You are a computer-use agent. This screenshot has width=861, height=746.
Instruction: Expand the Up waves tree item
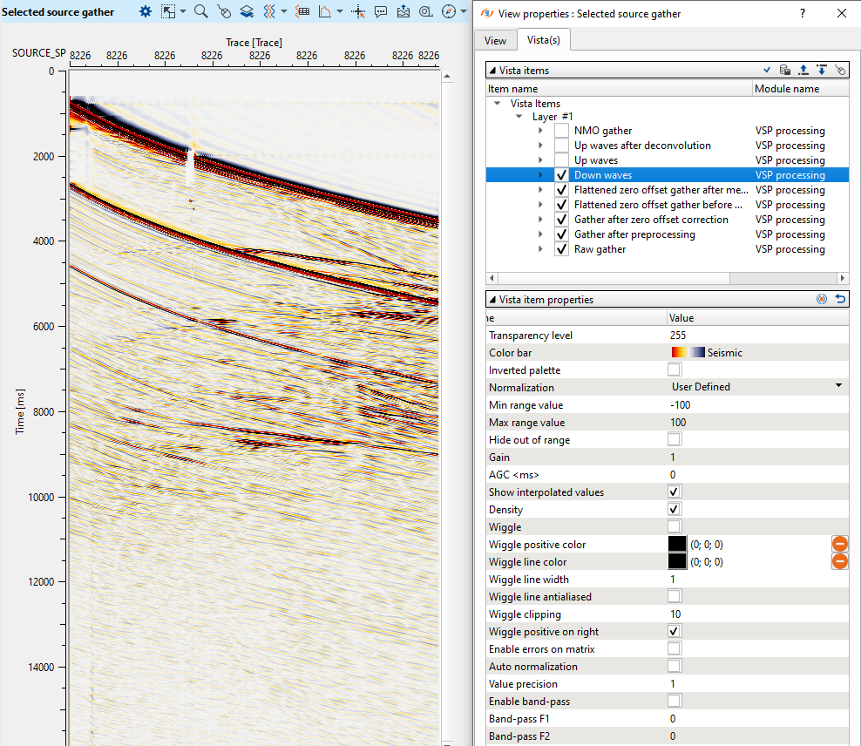[x=540, y=160]
